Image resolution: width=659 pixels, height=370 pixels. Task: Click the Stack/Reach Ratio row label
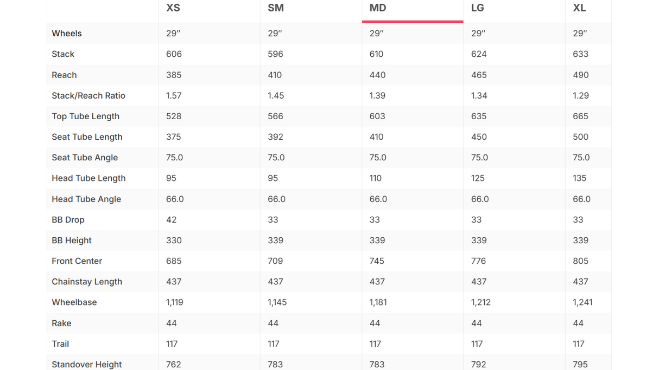point(88,95)
